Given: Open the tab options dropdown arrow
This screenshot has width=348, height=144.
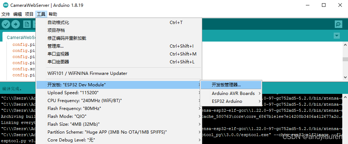Looking at the screenshot, I should pos(336,36).
